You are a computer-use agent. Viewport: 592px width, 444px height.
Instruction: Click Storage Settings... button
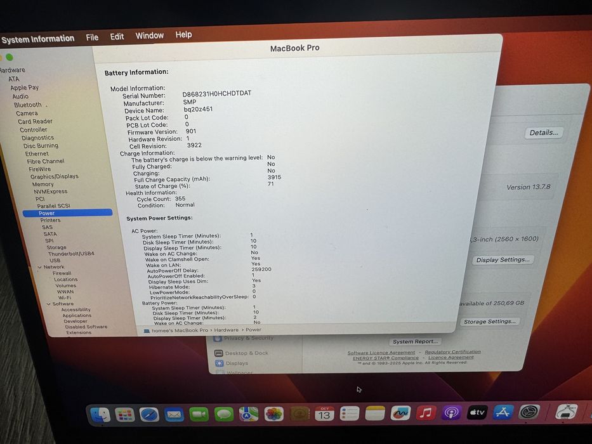[490, 322]
